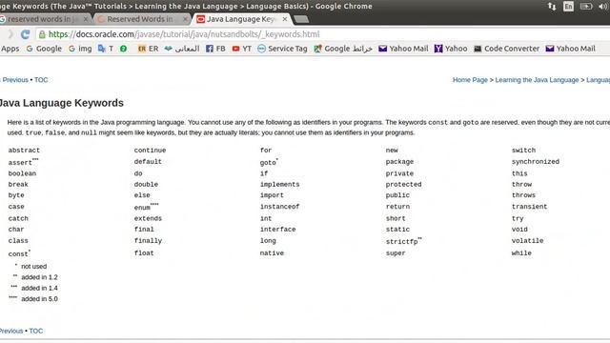
Task: Click the keyword 'transient'
Action: [530, 207]
